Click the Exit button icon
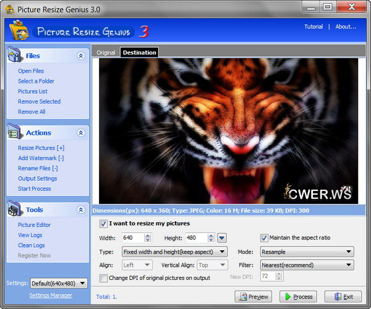 pos(332,297)
